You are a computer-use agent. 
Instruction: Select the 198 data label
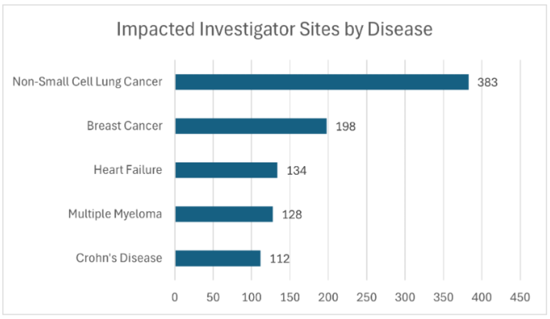[x=346, y=127]
